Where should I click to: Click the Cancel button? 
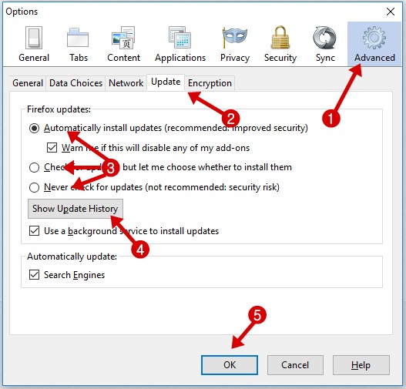tap(295, 365)
